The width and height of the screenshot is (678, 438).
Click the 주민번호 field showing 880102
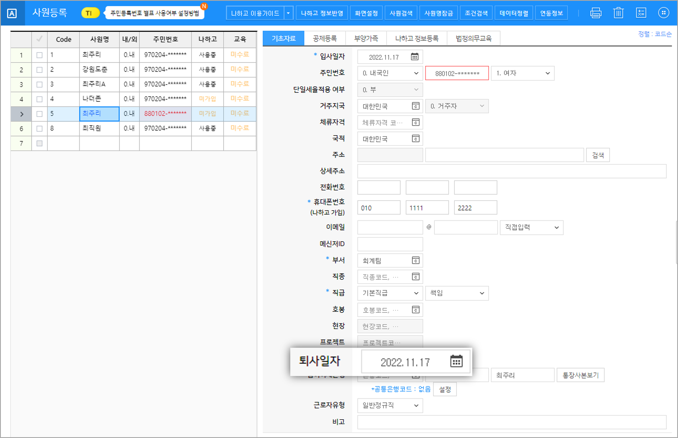click(457, 73)
